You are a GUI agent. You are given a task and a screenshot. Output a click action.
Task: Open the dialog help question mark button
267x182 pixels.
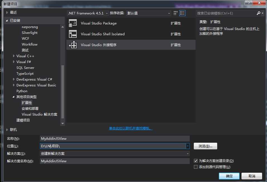pos(249,3)
